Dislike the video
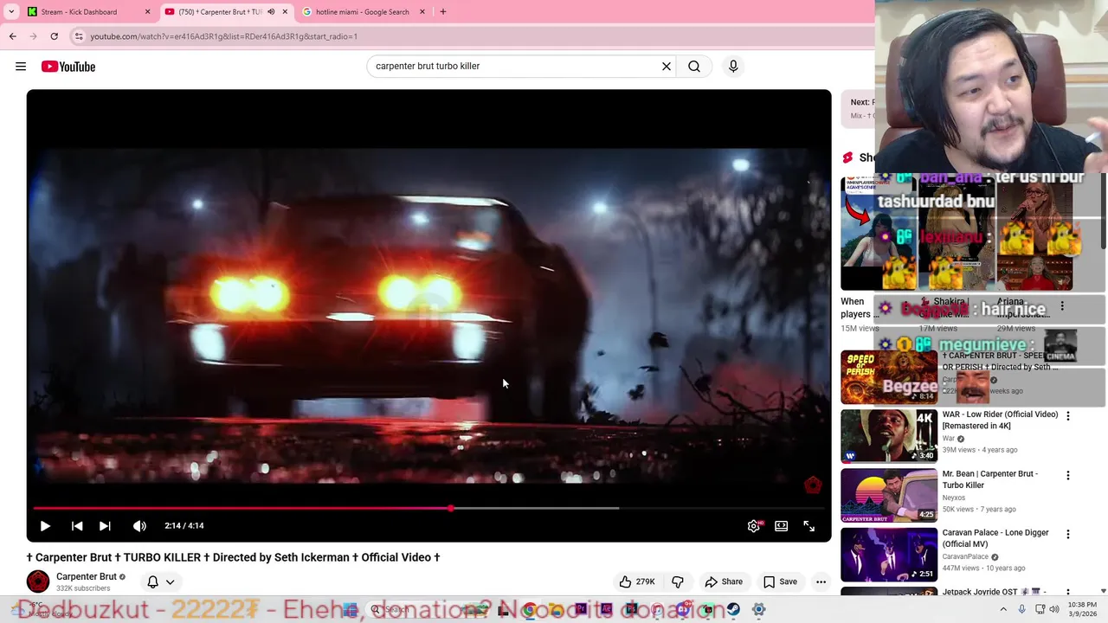 [678, 581]
